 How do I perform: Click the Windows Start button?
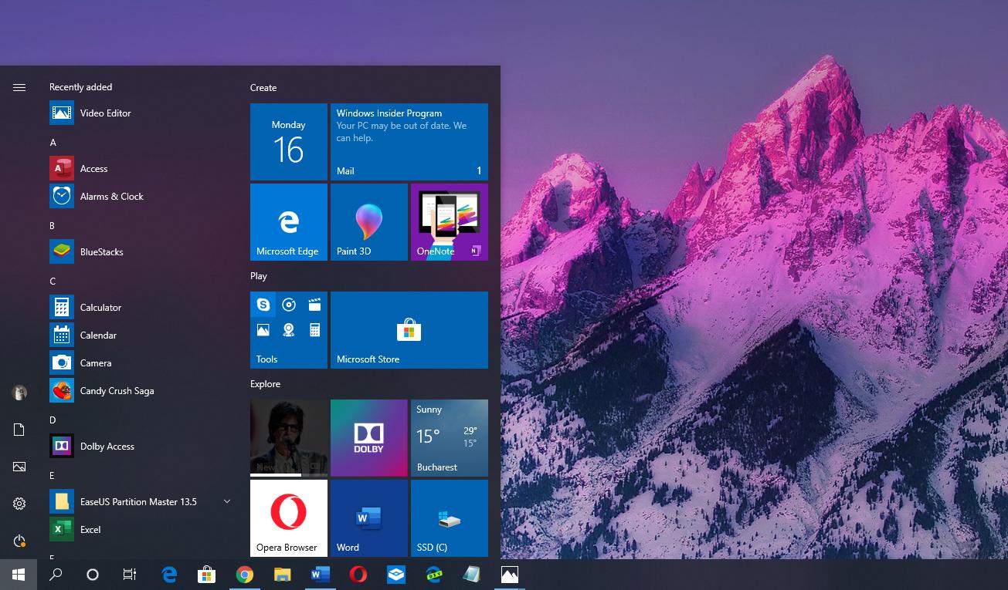click(x=19, y=575)
